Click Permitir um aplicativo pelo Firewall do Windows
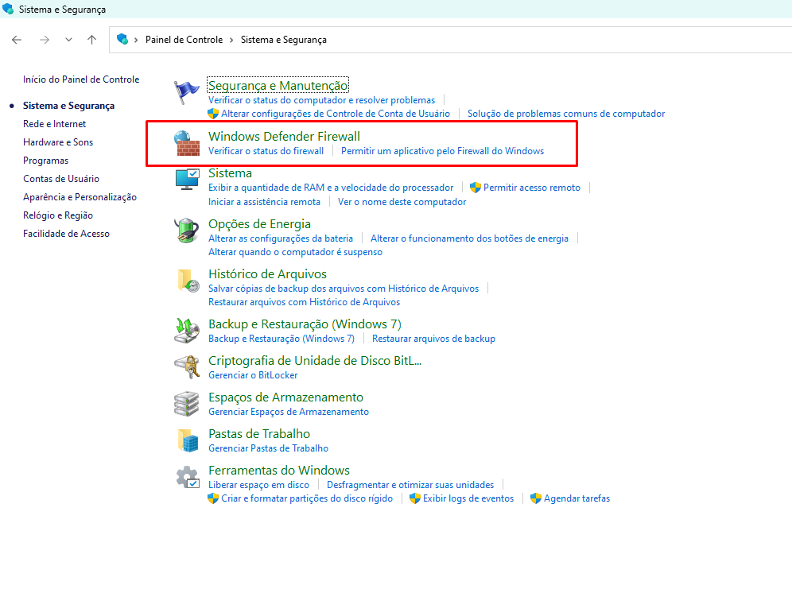 (x=442, y=151)
